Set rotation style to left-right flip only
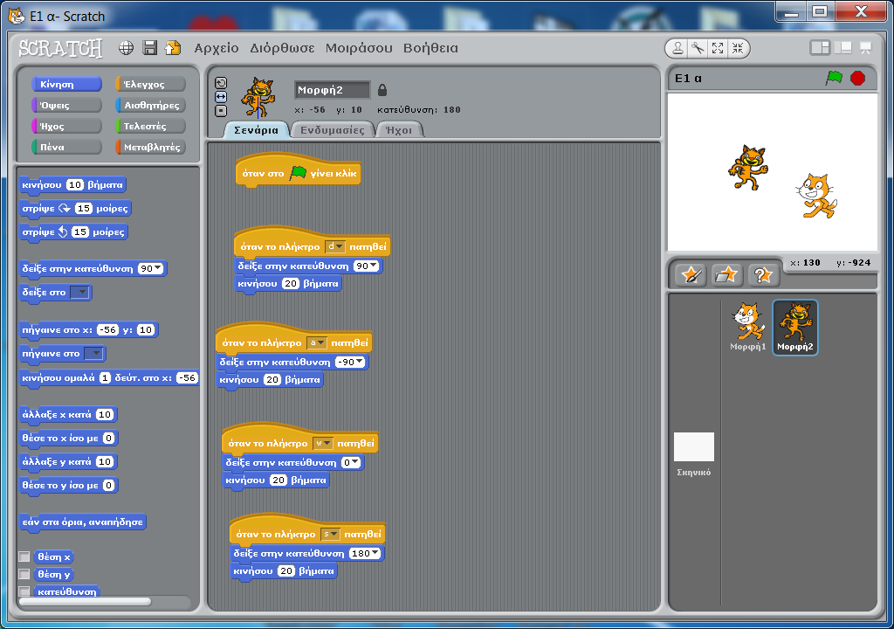 (221, 97)
